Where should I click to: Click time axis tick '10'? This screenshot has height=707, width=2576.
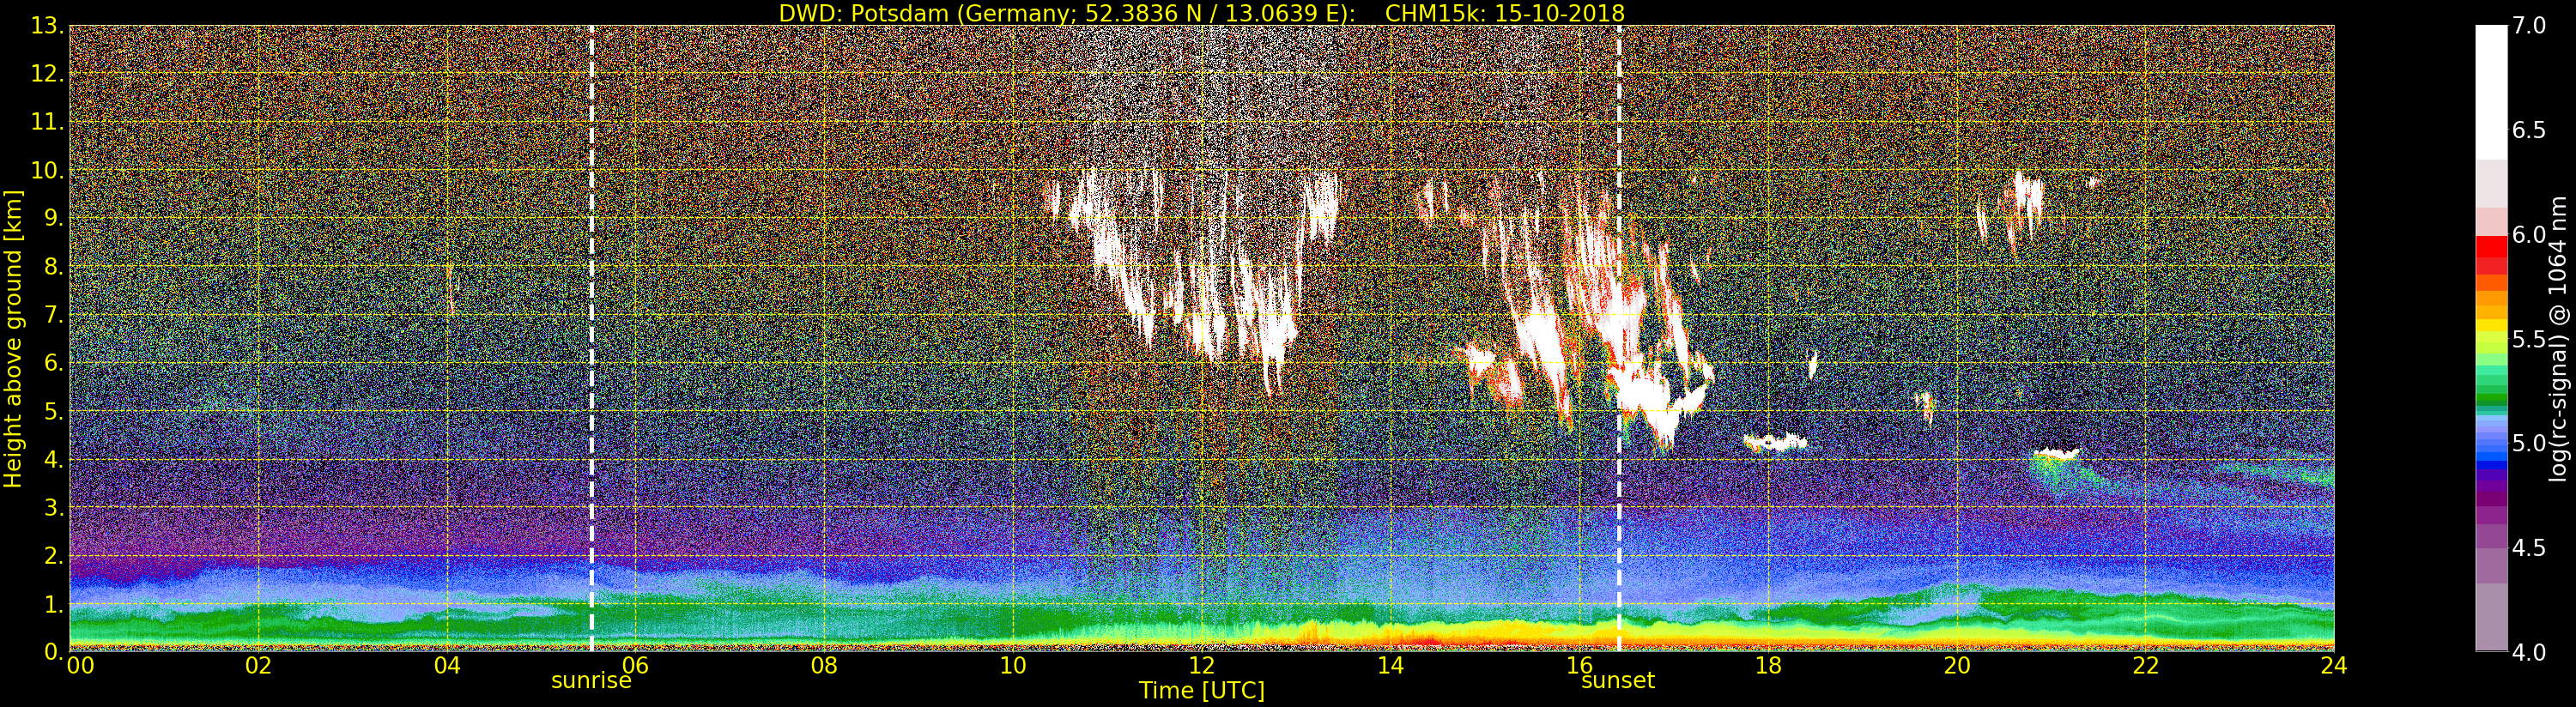tap(1013, 666)
